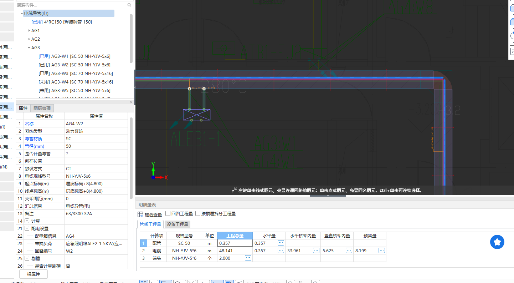Viewport: 514px width, 283px height.
Task: Open ellipsis details for 竖直桥架内量 5.625
Action: tap(349, 251)
